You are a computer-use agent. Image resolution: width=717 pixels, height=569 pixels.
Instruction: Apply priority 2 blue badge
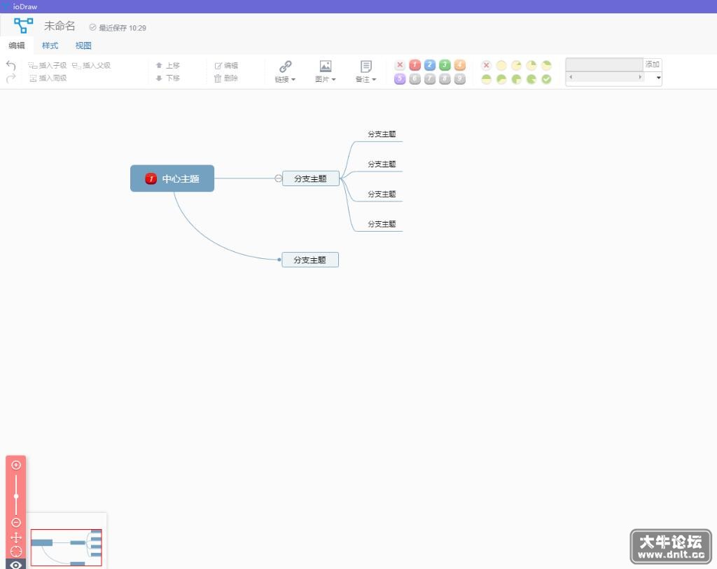pos(430,65)
